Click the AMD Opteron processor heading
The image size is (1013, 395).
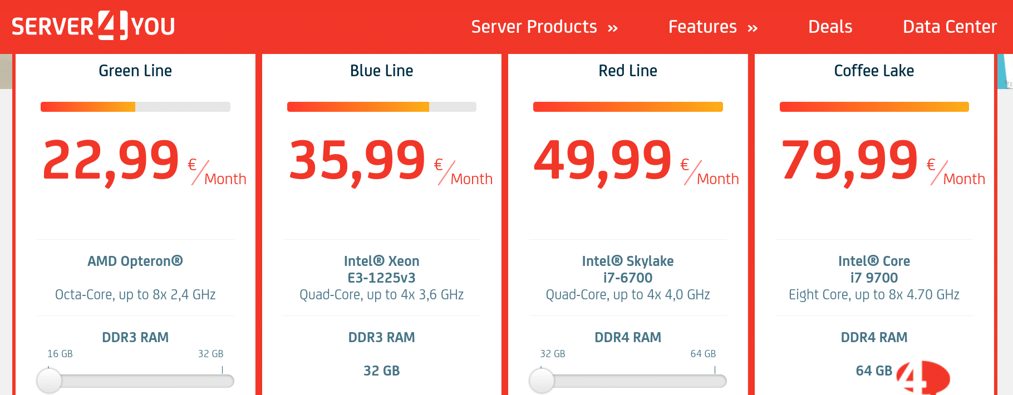pyautogui.click(x=135, y=261)
